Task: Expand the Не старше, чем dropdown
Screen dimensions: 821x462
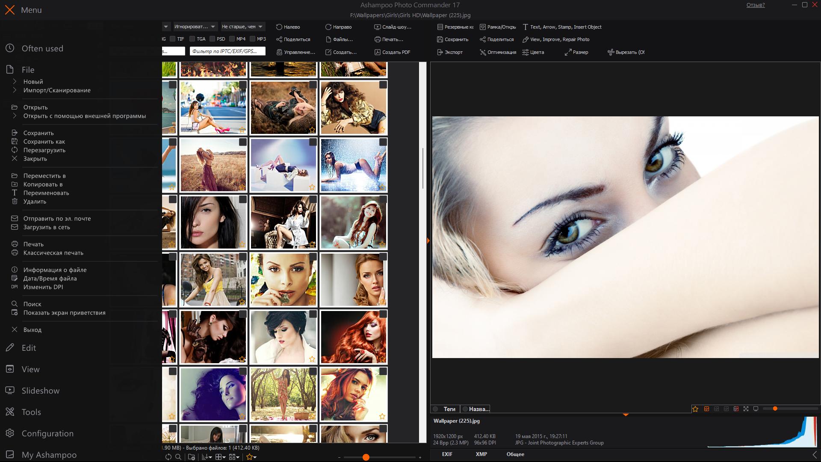Action: pos(243,27)
